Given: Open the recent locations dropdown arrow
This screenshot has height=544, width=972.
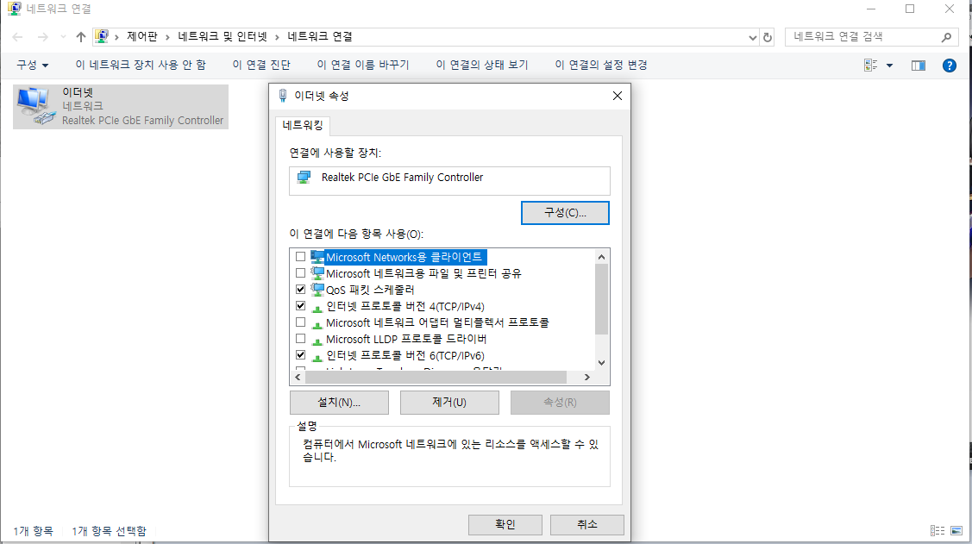Looking at the screenshot, I should click(63, 37).
